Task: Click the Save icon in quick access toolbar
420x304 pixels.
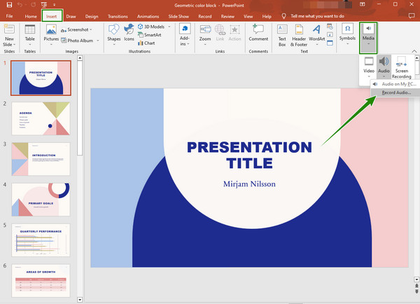Action: tap(9, 5)
